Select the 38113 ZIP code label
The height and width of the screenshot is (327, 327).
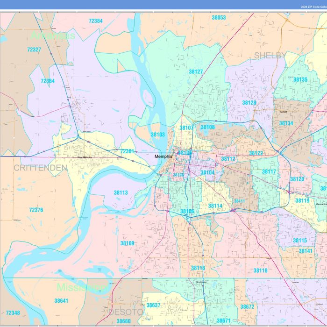121,192
